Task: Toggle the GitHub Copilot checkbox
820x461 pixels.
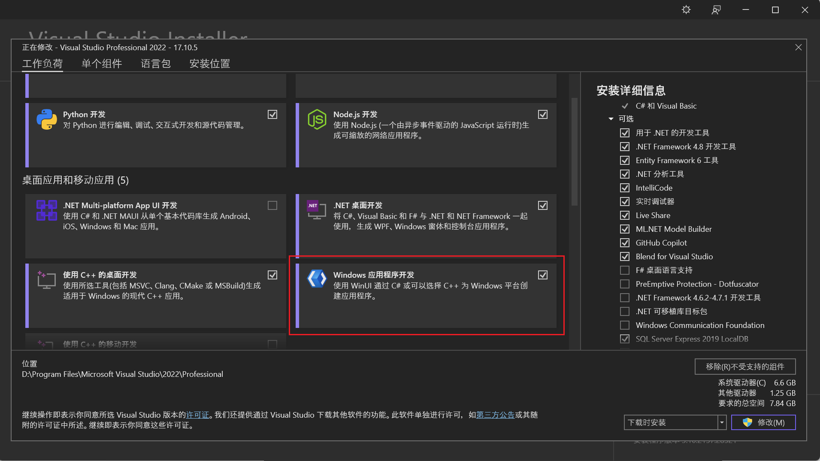Action: (625, 243)
